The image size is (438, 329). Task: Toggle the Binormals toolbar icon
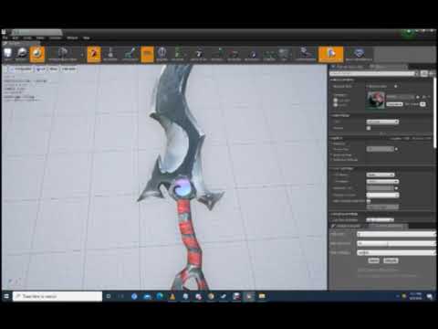tap(253, 54)
